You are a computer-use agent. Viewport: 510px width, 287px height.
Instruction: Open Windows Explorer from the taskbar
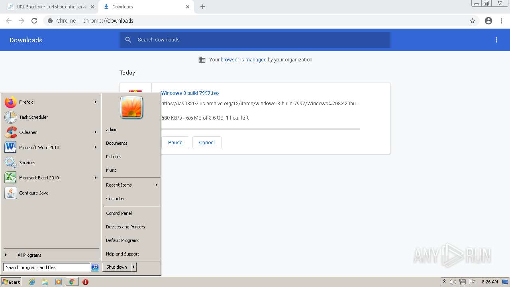[45, 282]
